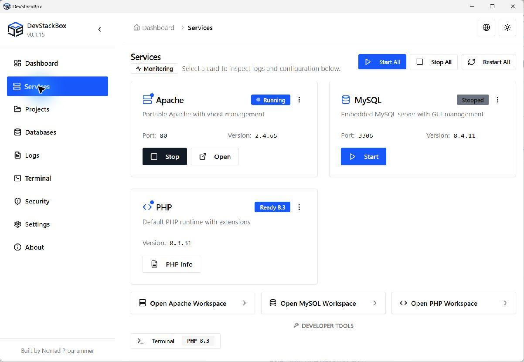Go to Projects in the sidebar

pos(58,109)
